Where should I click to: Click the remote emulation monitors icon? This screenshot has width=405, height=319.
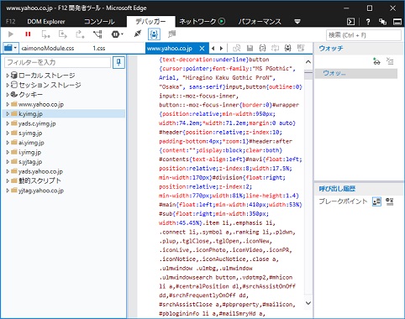pyautogui.click(x=382, y=22)
